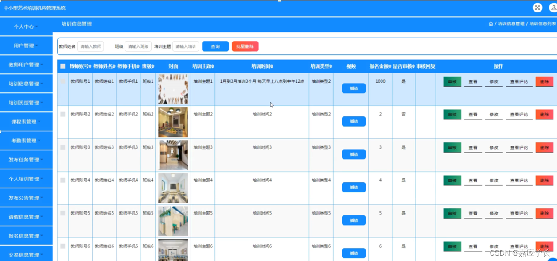Select the checkbox for 教师账号4 row
Image resolution: width=557 pixels, height=261 pixels.
(63, 180)
